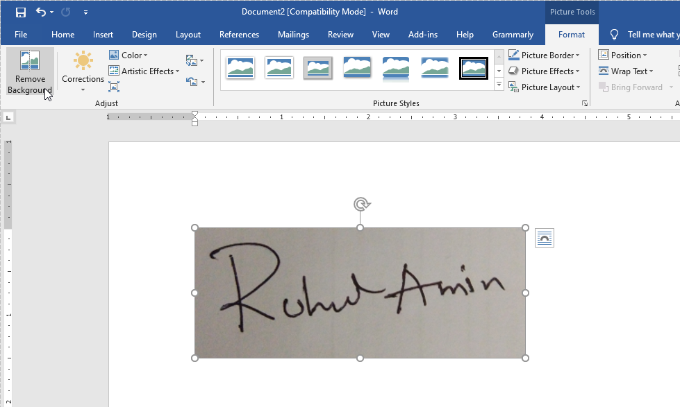Click the Reset Picture icon
The image size is (680, 407).
192,80
